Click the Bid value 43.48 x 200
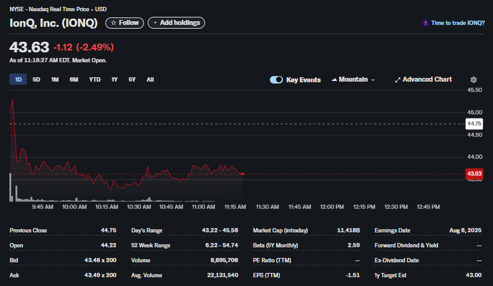This screenshot has width=493, height=286. pyautogui.click(x=100, y=260)
